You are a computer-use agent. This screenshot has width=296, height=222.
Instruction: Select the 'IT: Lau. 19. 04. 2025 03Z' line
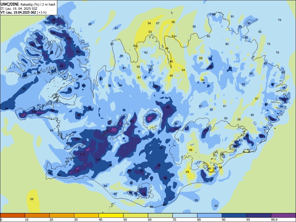(x=19, y=9)
